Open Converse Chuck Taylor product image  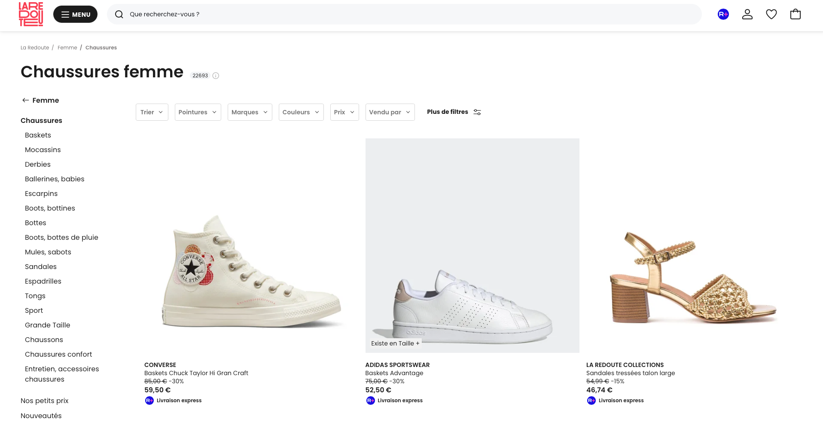pos(251,245)
